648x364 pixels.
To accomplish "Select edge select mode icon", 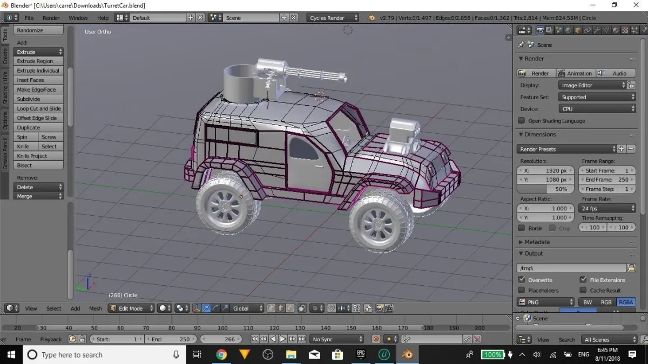I will point(280,308).
